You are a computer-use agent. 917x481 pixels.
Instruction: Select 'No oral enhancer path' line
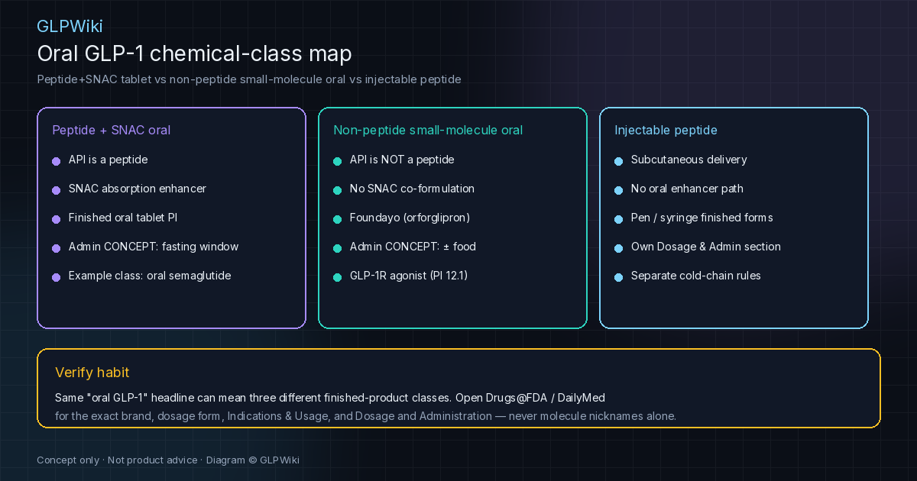[x=687, y=189]
